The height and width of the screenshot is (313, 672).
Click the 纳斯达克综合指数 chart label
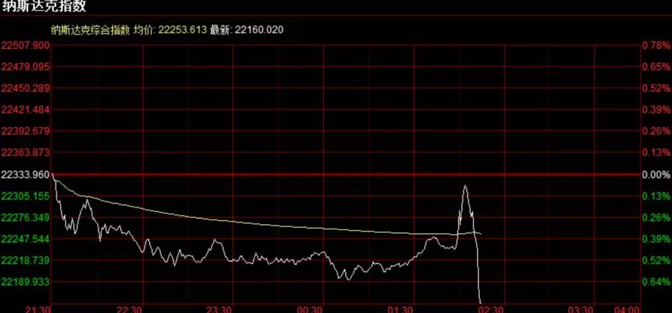click(x=90, y=29)
